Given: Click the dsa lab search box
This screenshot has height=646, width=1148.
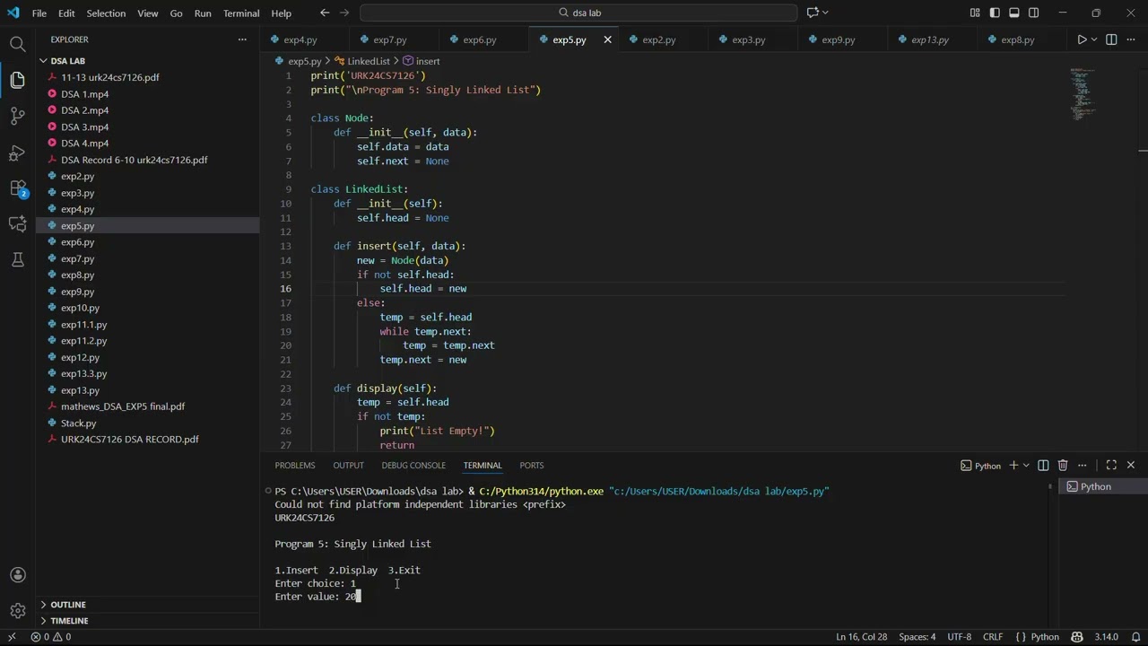Looking at the screenshot, I should coord(578,13).
